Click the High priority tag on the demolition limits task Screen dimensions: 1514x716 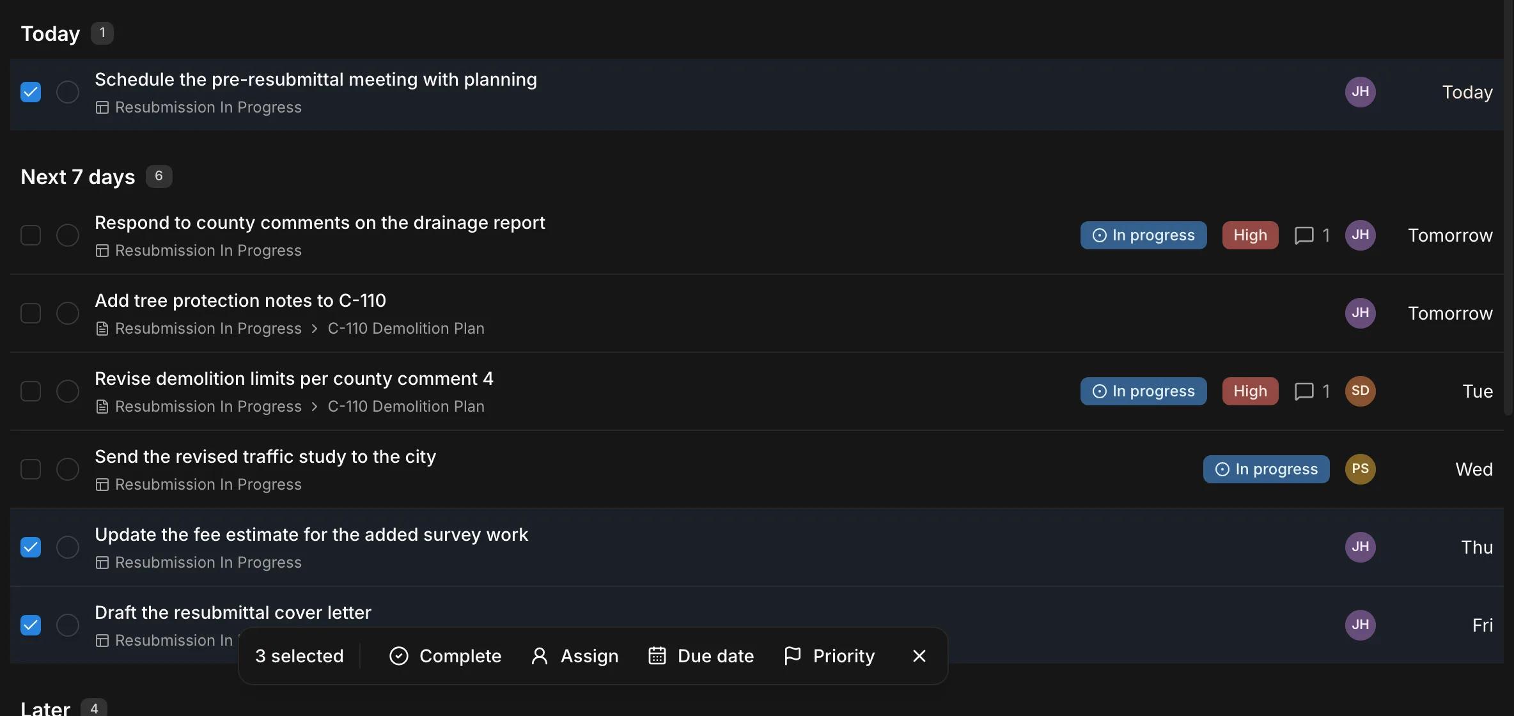click(1251, 391)
